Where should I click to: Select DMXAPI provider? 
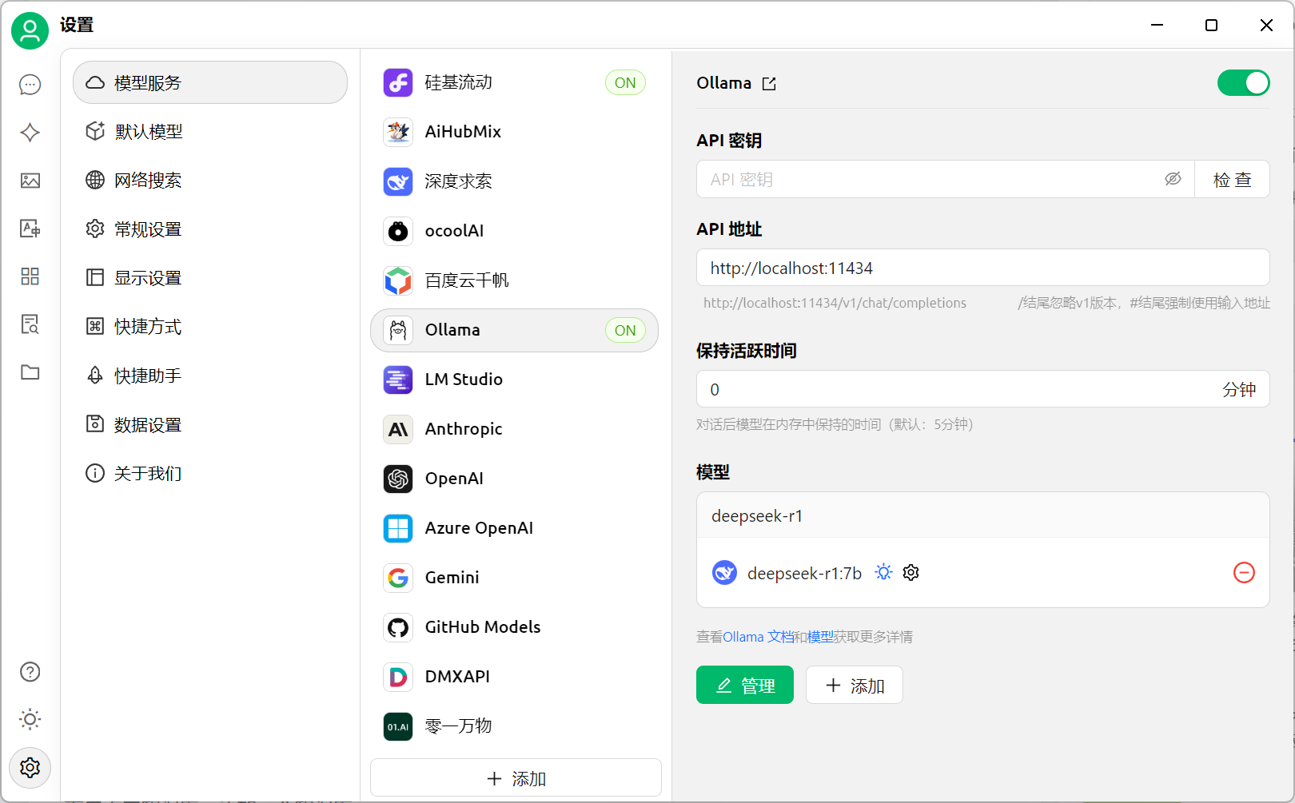click(x=514, y=677)
